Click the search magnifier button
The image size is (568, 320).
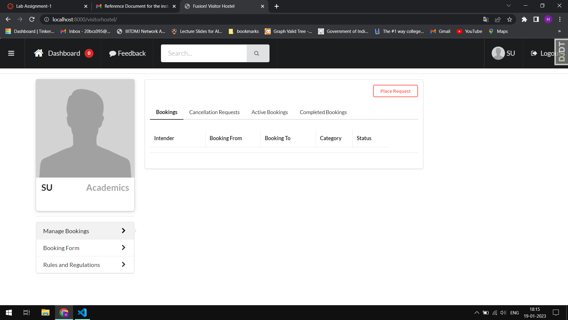tap(257, 53)
